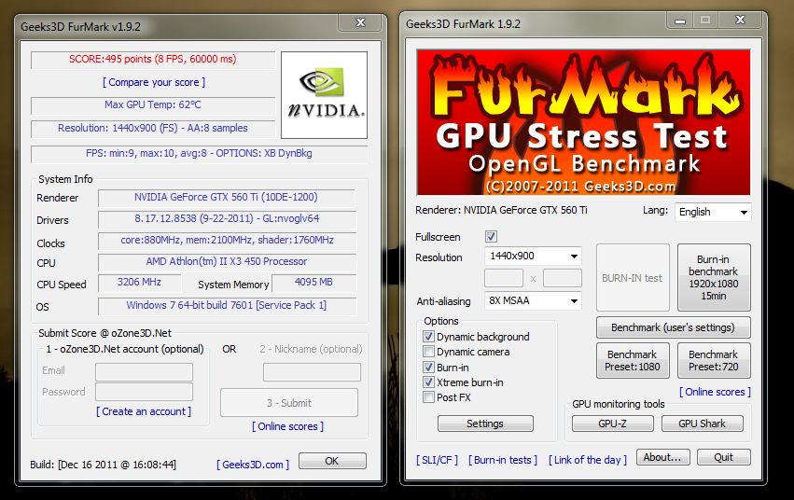Viewport: 794px width, 500px height.
Task: Click the System Memory 4095 MB value
Action: pos(313,283)
